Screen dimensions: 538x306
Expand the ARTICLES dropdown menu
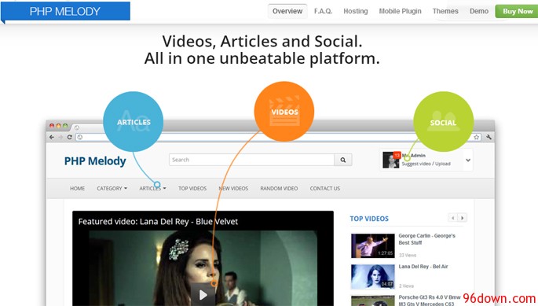(152, 189)
